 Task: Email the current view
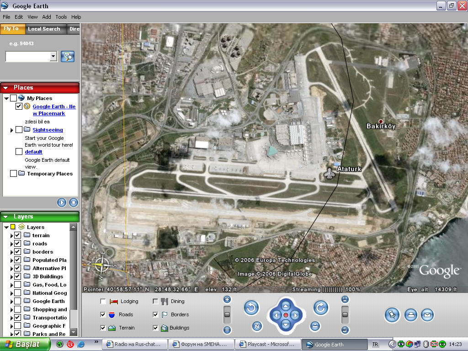tap(427, 315)
